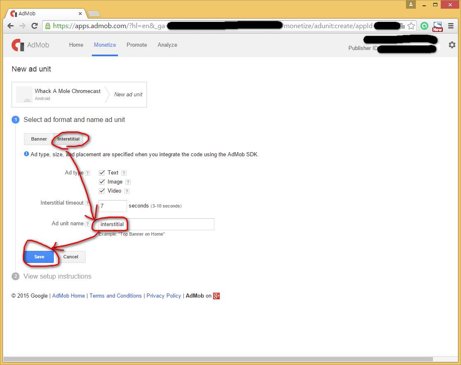Open Privacy Policy link
Screen dimensions: 461x365
[x=164, y=296]
